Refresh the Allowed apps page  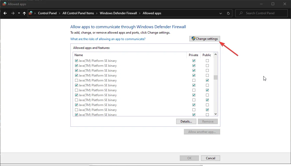[x=228, y=13]
